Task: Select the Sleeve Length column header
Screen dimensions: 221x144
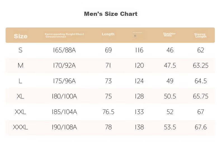Action: pos(200,35)
